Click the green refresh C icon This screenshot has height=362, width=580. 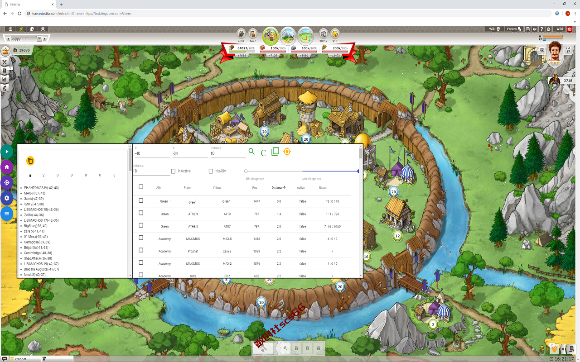(263, 153)
